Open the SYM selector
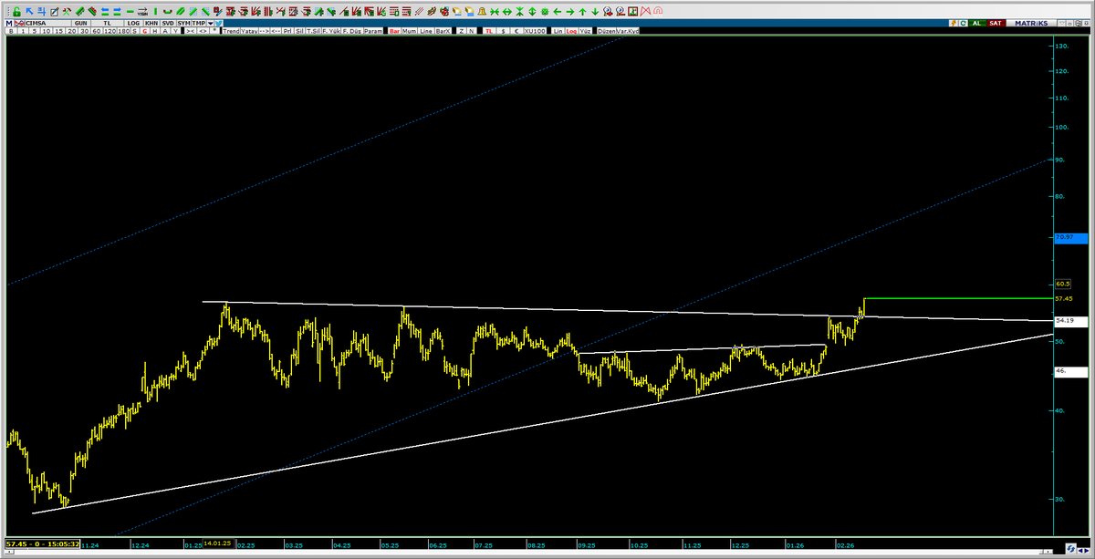 tap(182, 22)
